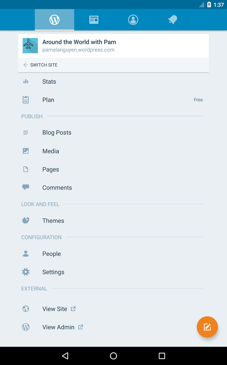Select the WordPress My Site tab

pyautogui.click(x=55, y=20)
